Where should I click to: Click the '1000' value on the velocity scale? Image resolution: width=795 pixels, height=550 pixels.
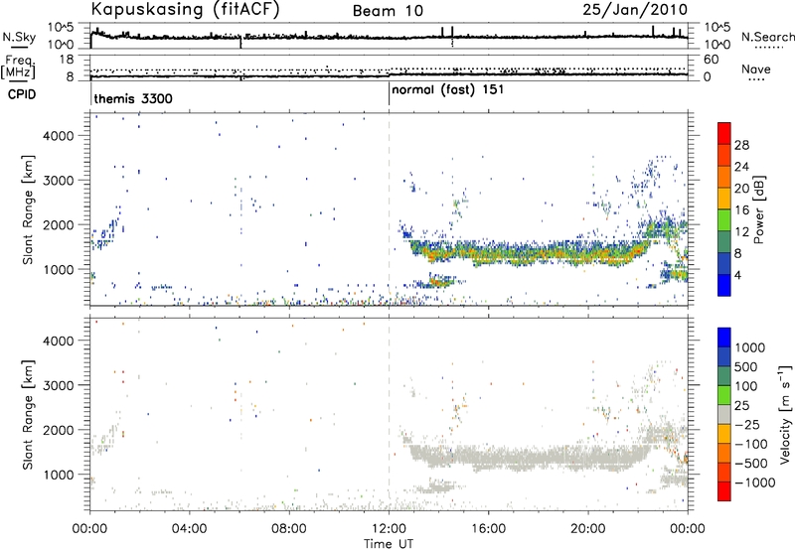tap(750, 347)
